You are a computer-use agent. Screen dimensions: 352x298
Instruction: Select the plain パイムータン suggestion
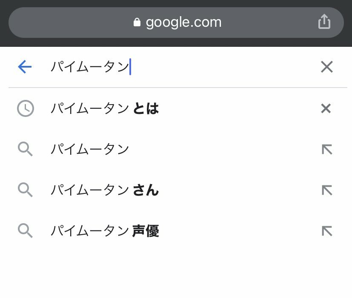pyautogui.click(x=90, y=149)
